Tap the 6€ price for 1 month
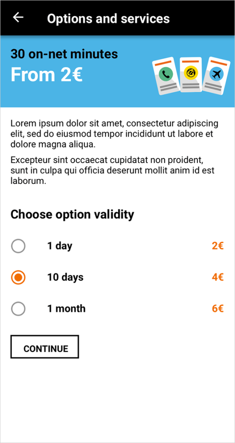235x443 pixels. coord(218,308)
